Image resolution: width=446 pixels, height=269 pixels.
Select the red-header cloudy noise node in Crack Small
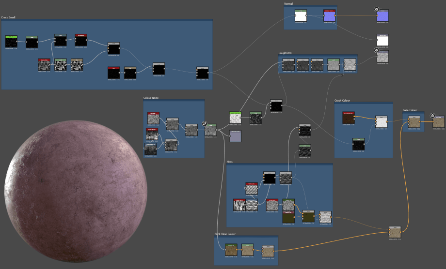point(44,65)
